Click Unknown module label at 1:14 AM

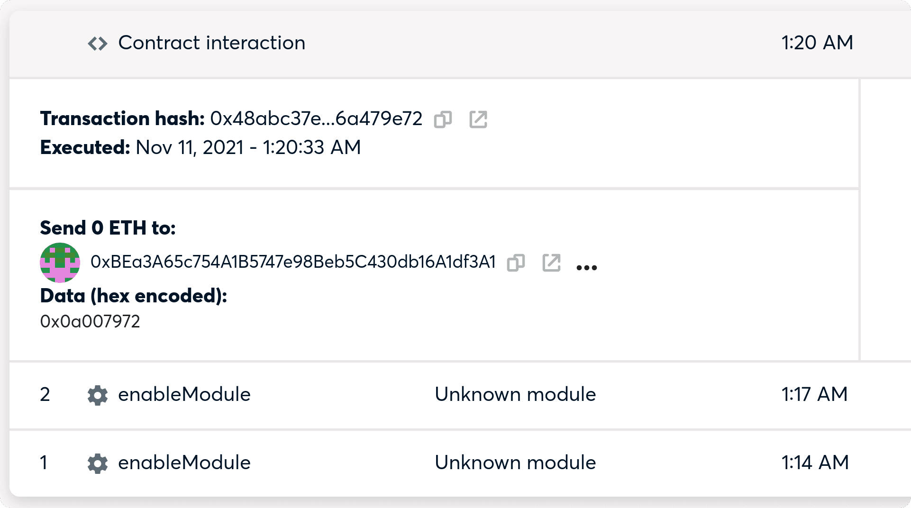coord(515,463)
